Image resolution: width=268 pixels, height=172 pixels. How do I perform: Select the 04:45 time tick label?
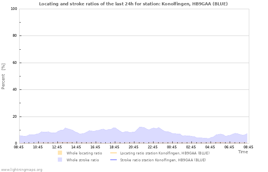click(x=210, y=147)
